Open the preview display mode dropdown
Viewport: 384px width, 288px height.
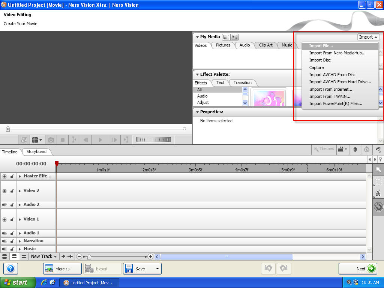[x=37, y=140]
